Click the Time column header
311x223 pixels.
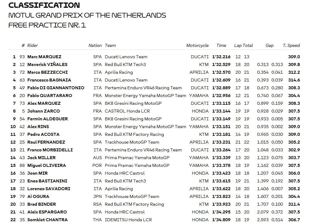pyautogui.click(x=221, y=45)
